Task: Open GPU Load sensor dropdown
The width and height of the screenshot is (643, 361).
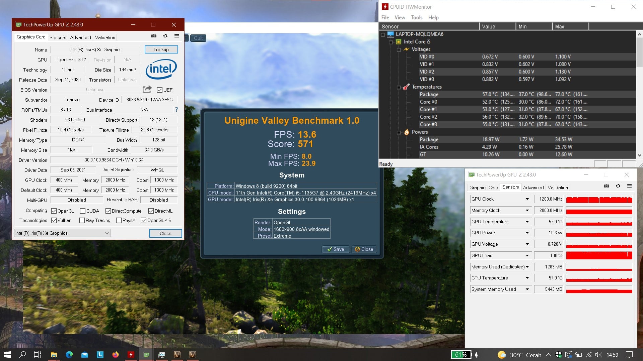Action: click(x=527, y=255)
